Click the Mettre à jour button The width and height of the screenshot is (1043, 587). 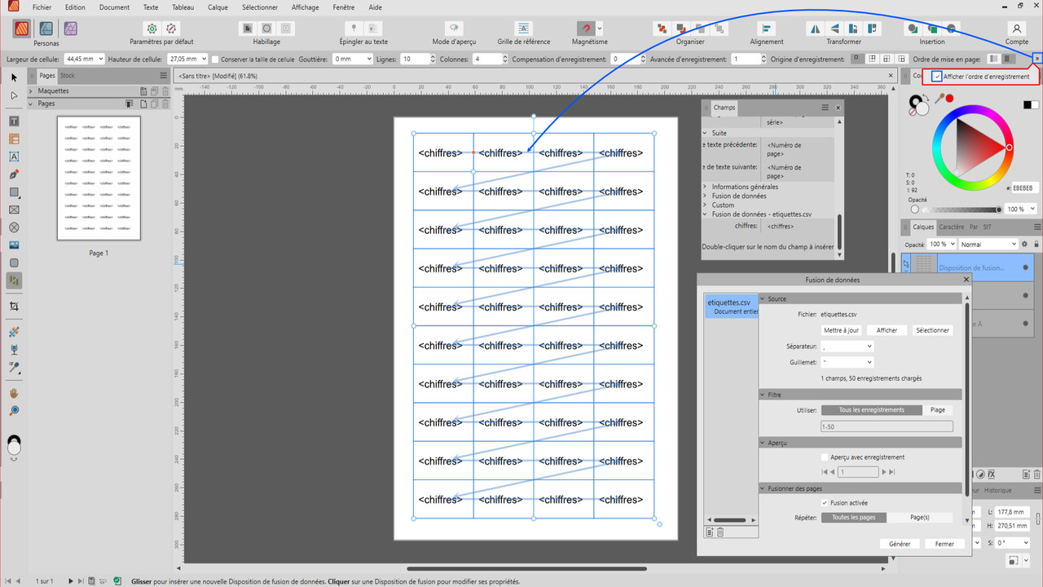pyautogui.click(x=841, y=330)
